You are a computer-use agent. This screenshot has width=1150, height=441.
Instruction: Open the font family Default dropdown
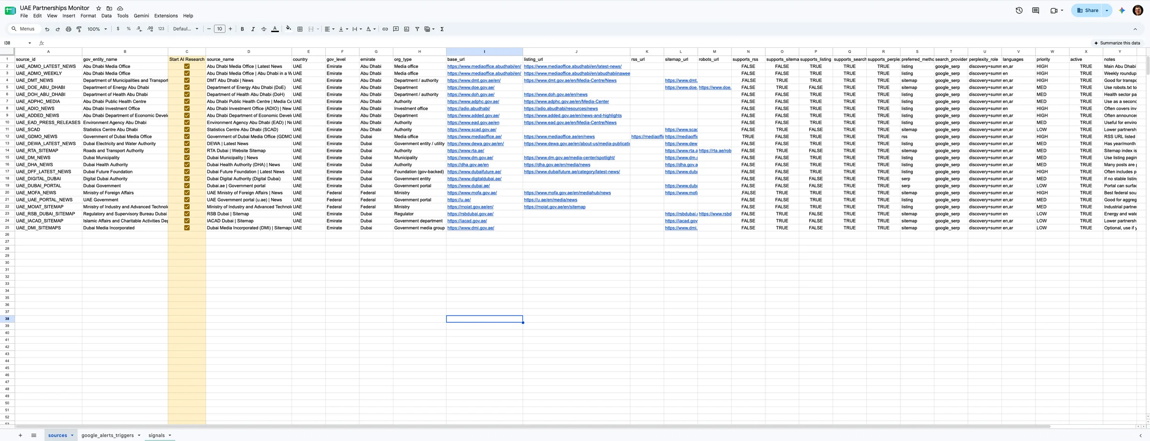click(x=185, y=29)
